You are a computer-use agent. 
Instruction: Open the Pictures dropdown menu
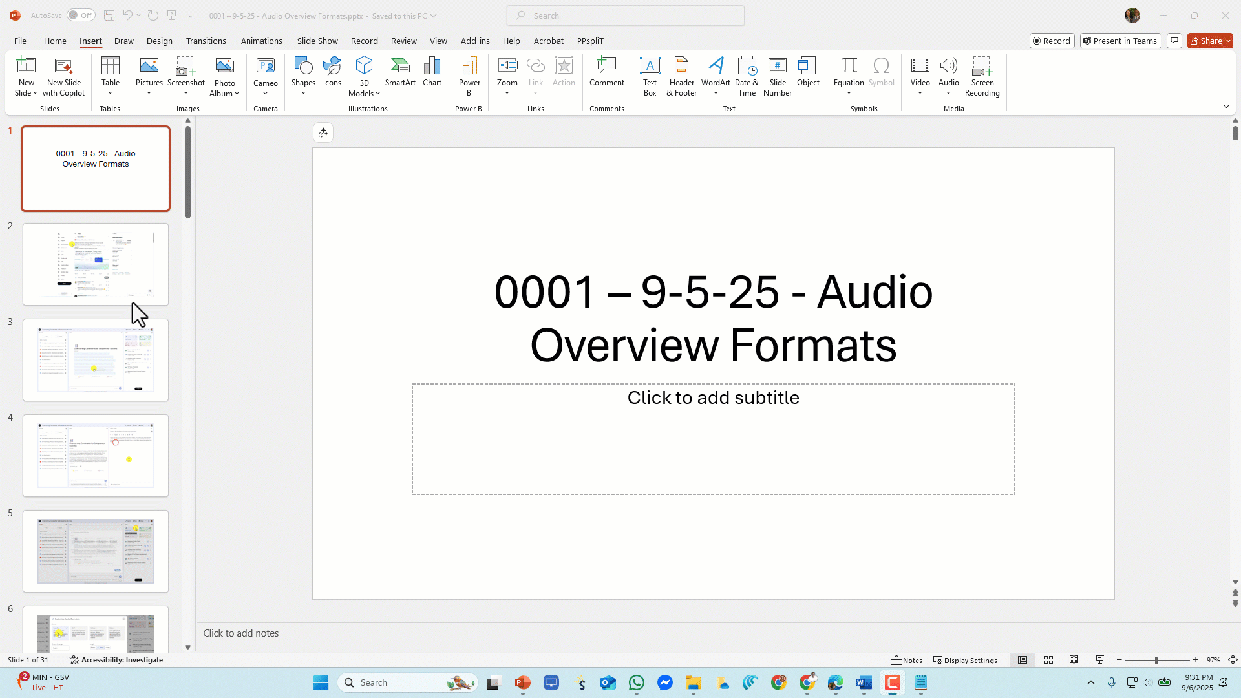(x=149, y=92)
